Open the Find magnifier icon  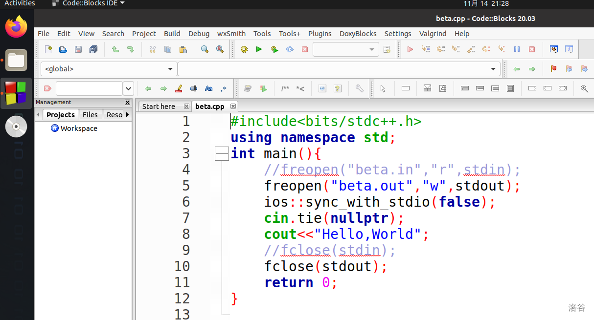pos(205,49)
